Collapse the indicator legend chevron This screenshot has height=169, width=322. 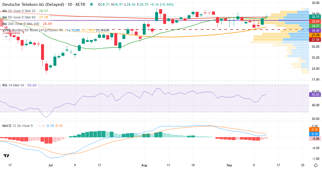click(x=6, y=37)
